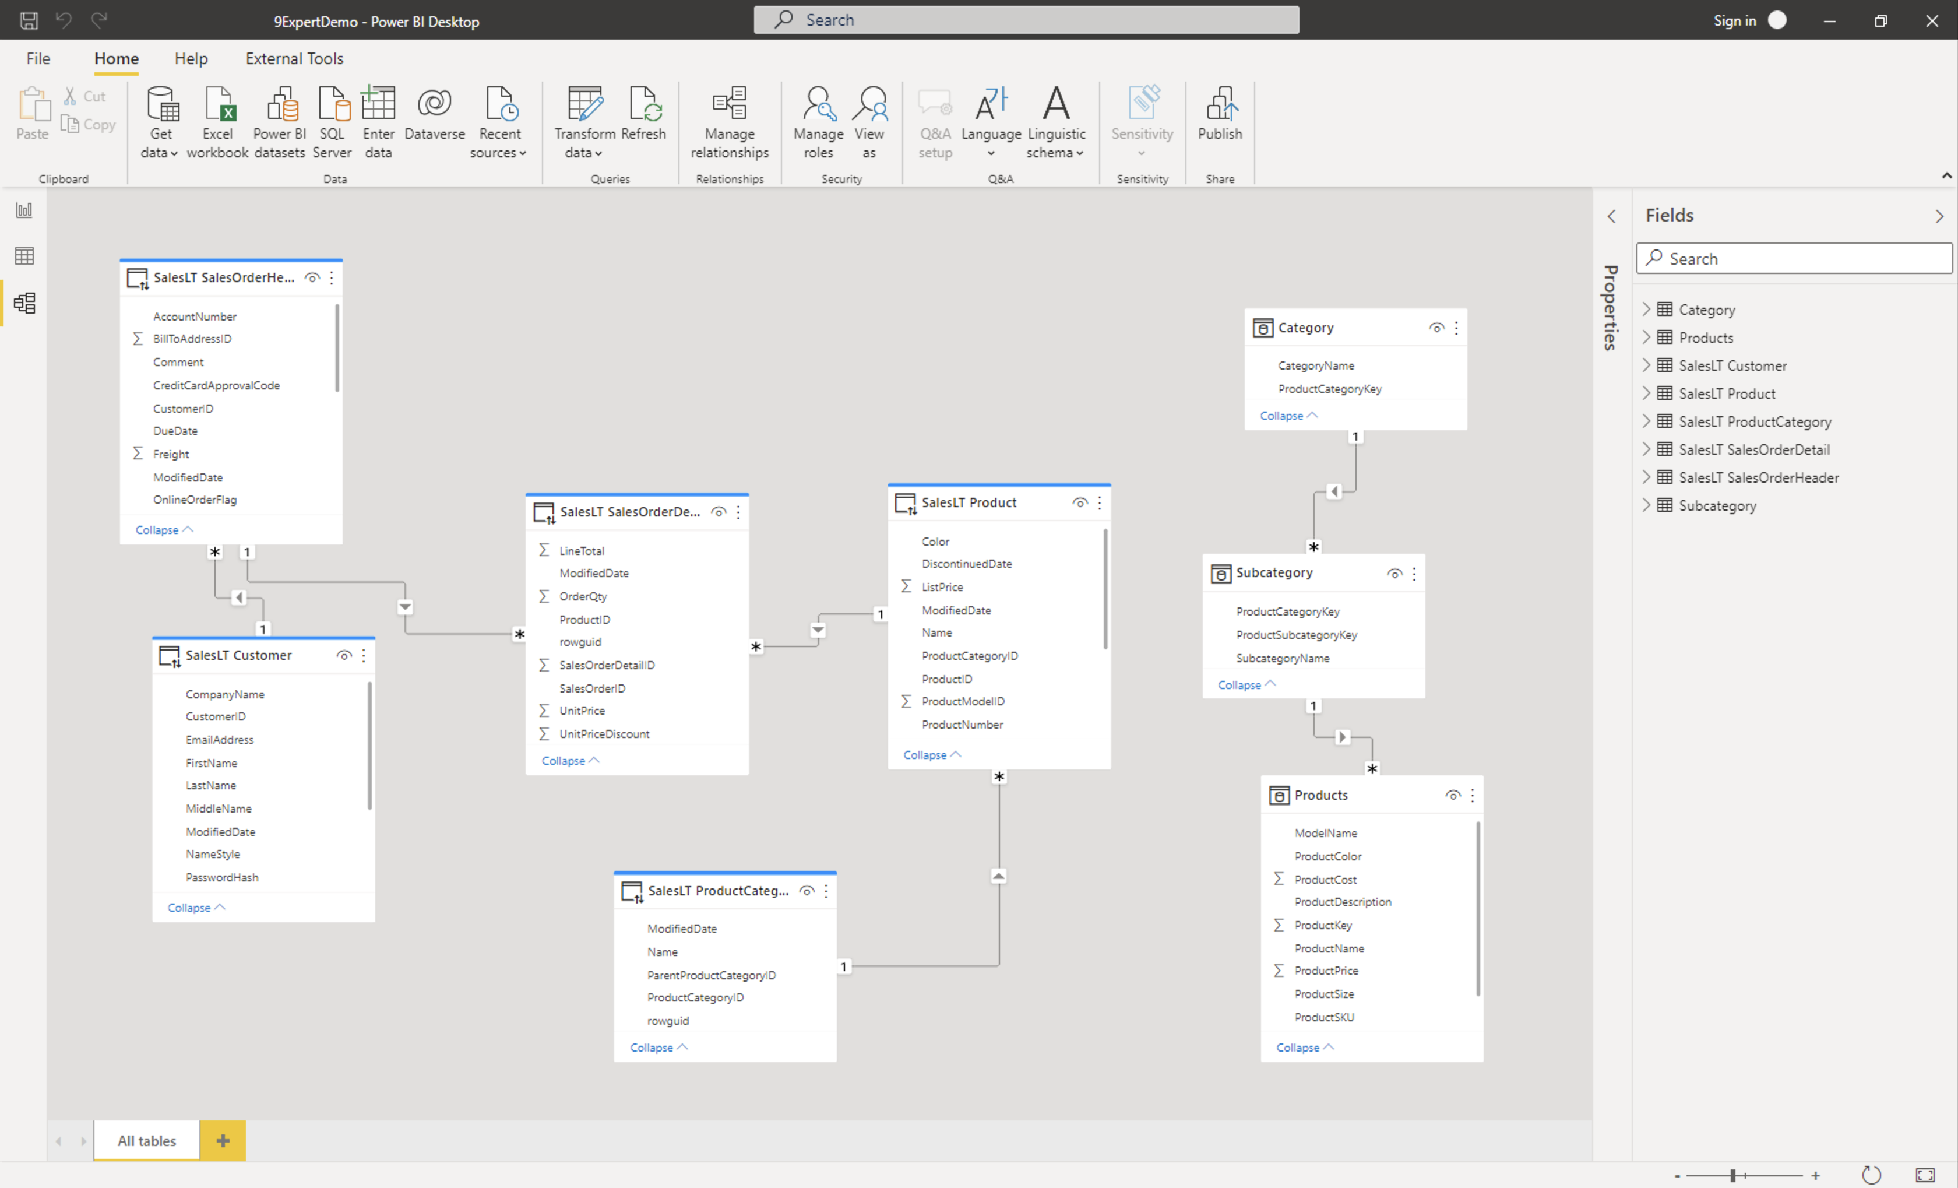Screen dimensions: 1958x1188
Task: Click the View as roles button
Action: tap(868, 122)
